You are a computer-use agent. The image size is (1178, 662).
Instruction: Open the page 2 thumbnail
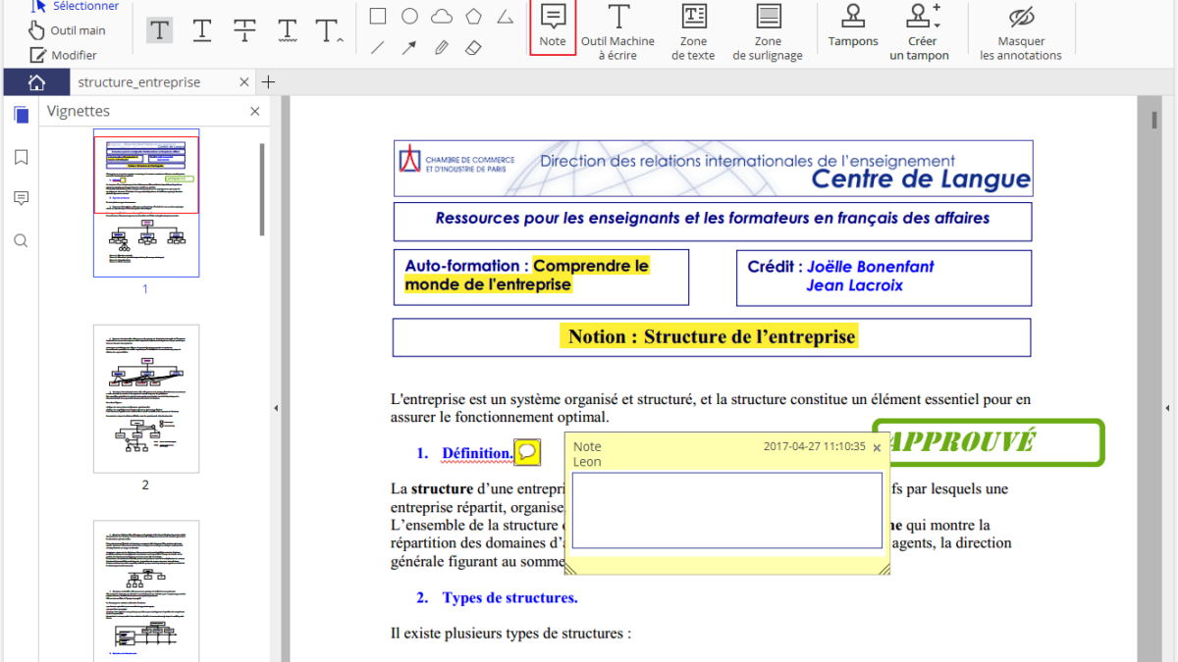[146, 399]
